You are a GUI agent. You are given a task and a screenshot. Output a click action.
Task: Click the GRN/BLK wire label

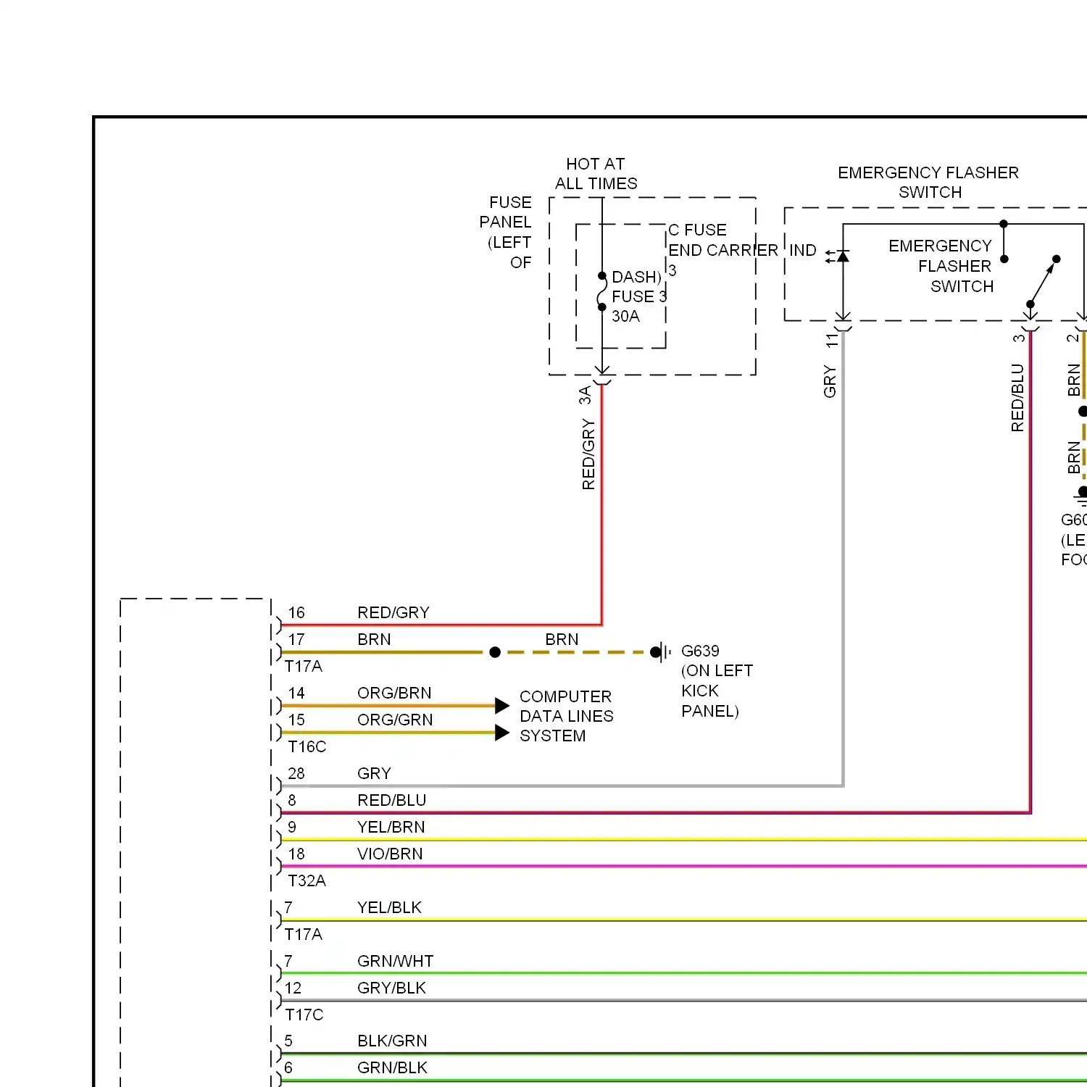[392, 1067]
